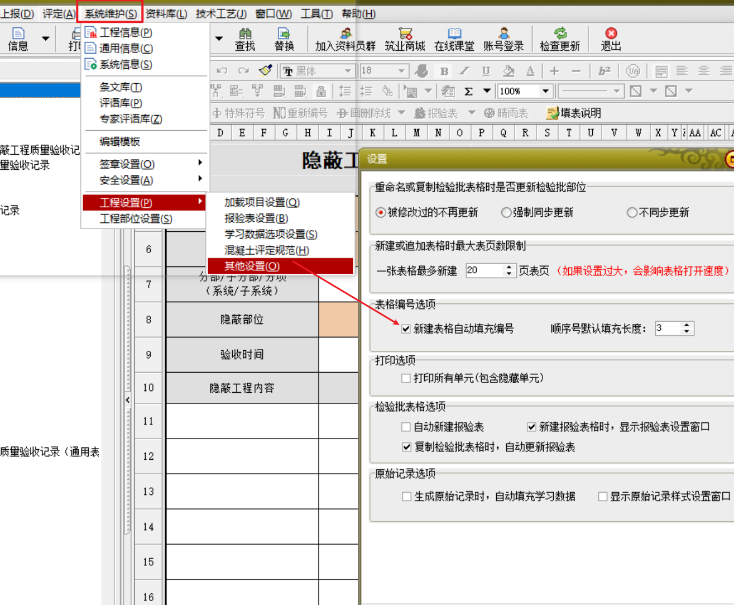Adjust the 顺序号默认填充长度 stepper
The width and height of the screenshot is (734, 605).
pyautogui.click(x=687, y=328)
